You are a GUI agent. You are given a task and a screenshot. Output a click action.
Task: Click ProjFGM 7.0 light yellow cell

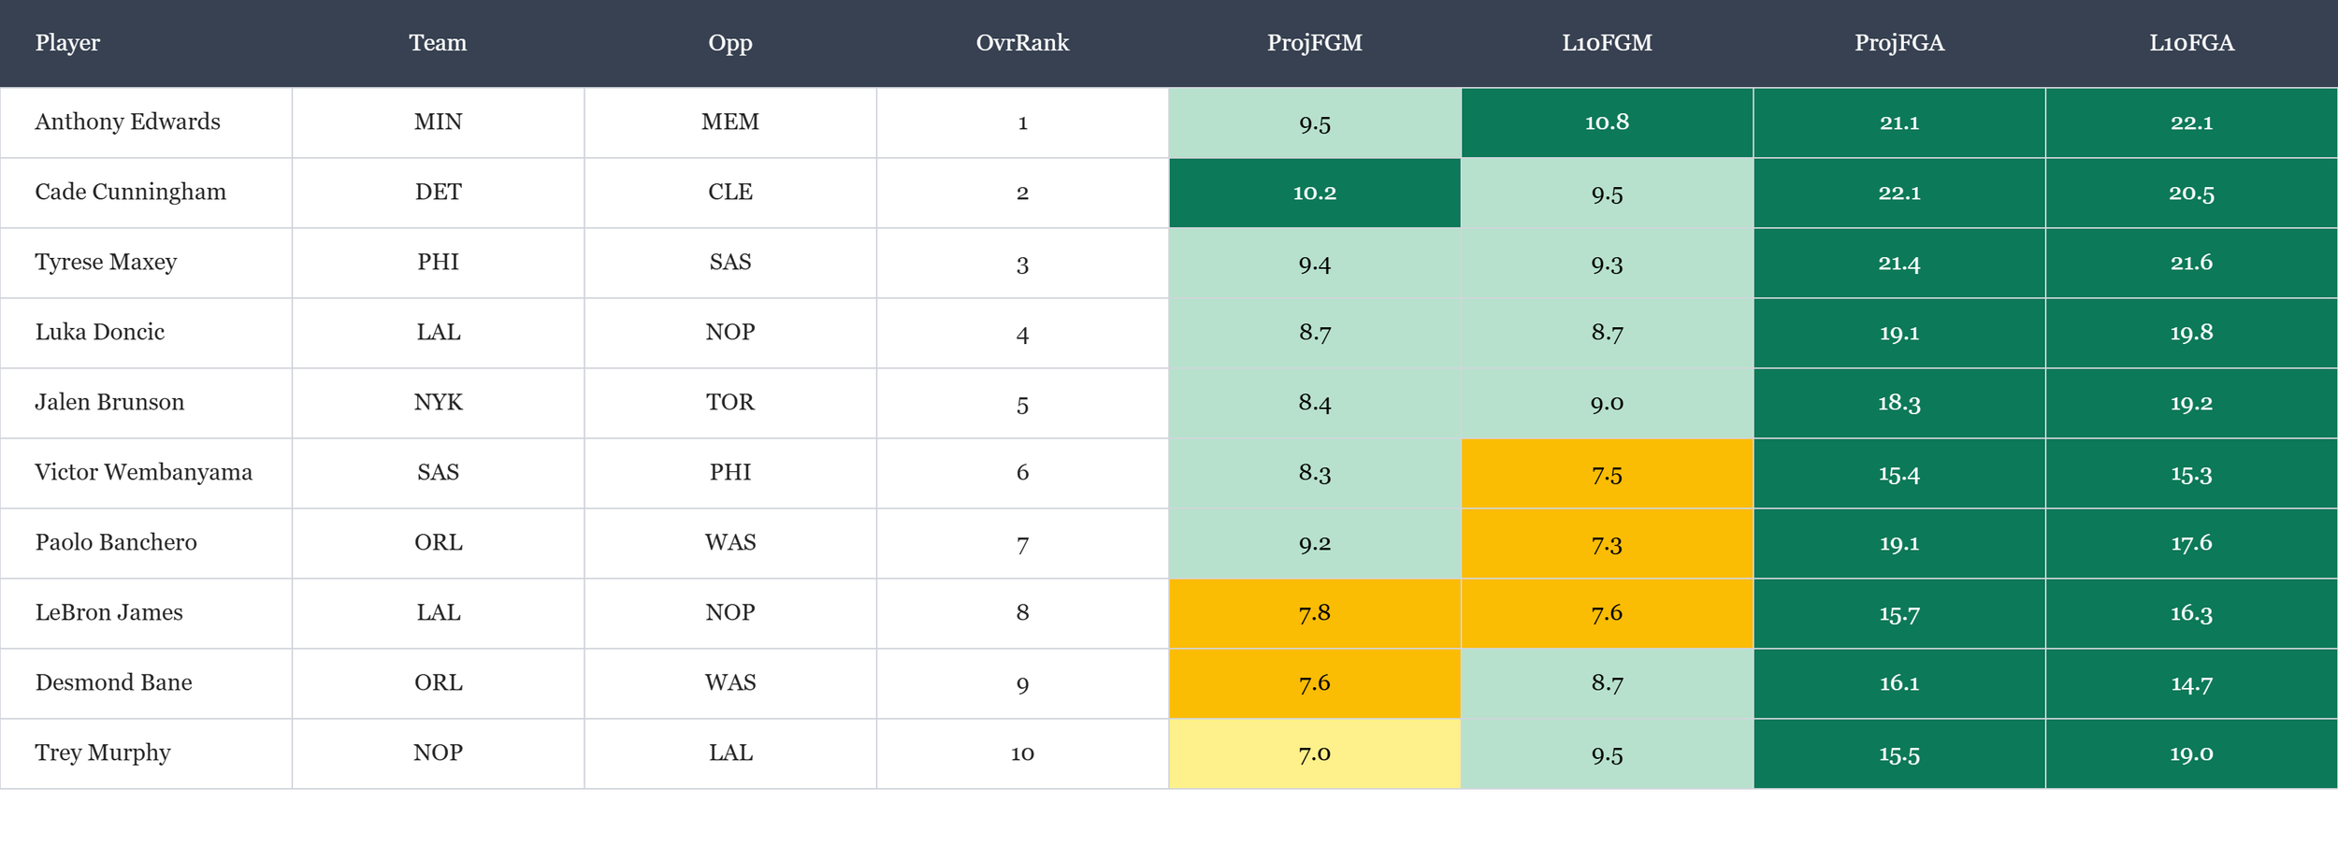pos(1314,753)
